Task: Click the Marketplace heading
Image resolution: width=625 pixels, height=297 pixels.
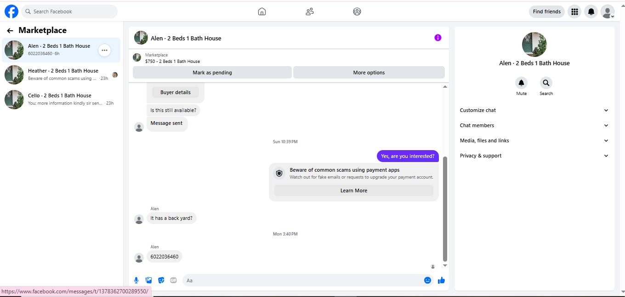Action: [43, 30]
